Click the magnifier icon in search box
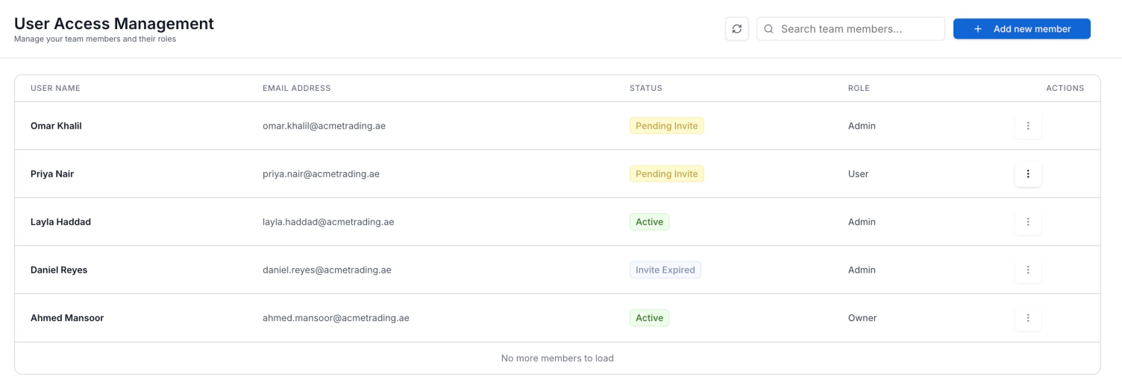 [x=769, y=29]
